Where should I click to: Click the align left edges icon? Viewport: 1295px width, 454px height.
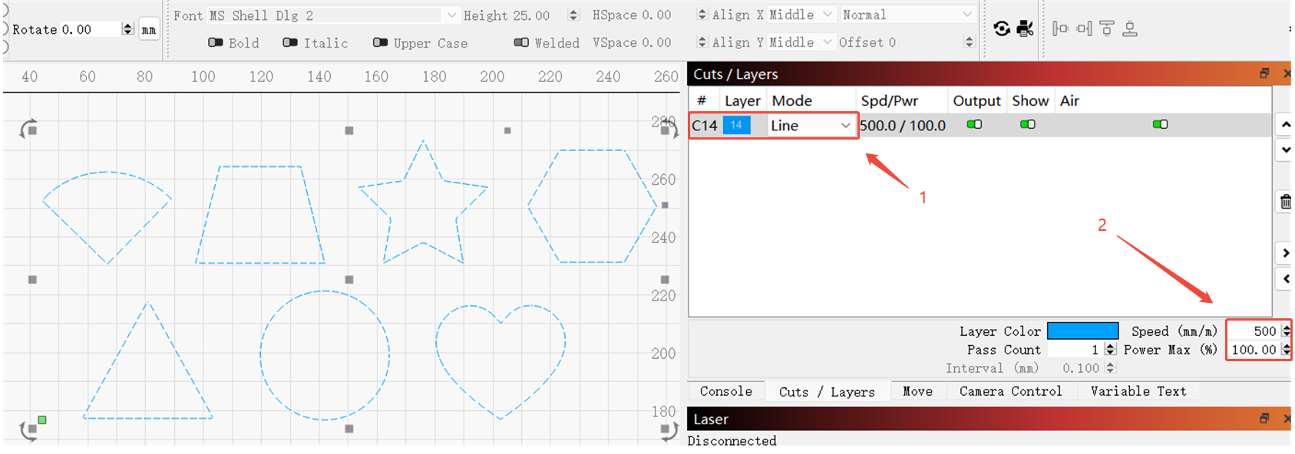pyautogui.click(x=1060, y=29)
